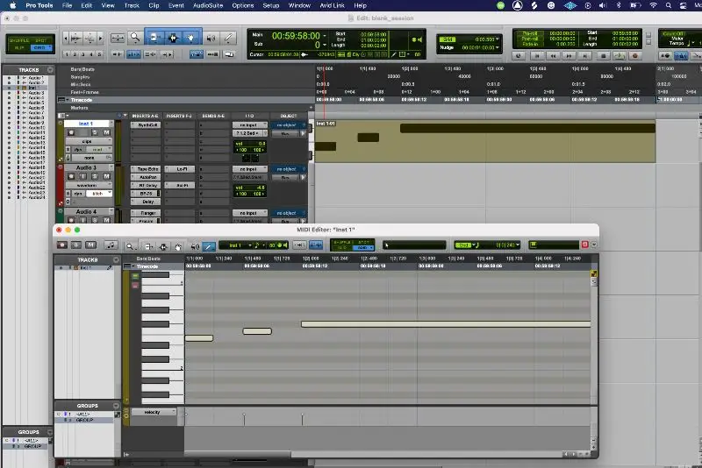The width and height of the screenshot is (702, 468).
Task: Click the audio waveform zoom icon
Action: (75, 39)
